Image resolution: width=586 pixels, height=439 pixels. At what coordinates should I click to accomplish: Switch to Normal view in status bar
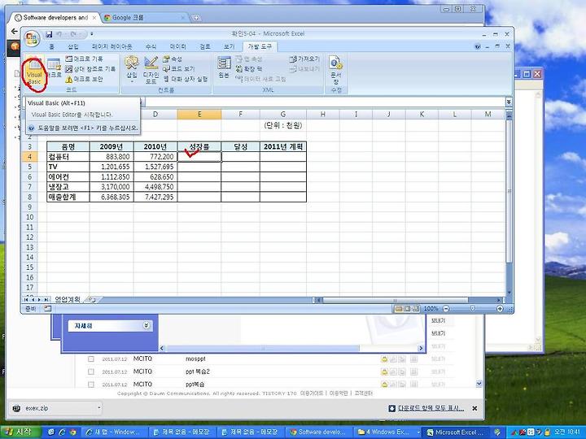(399, 309)
